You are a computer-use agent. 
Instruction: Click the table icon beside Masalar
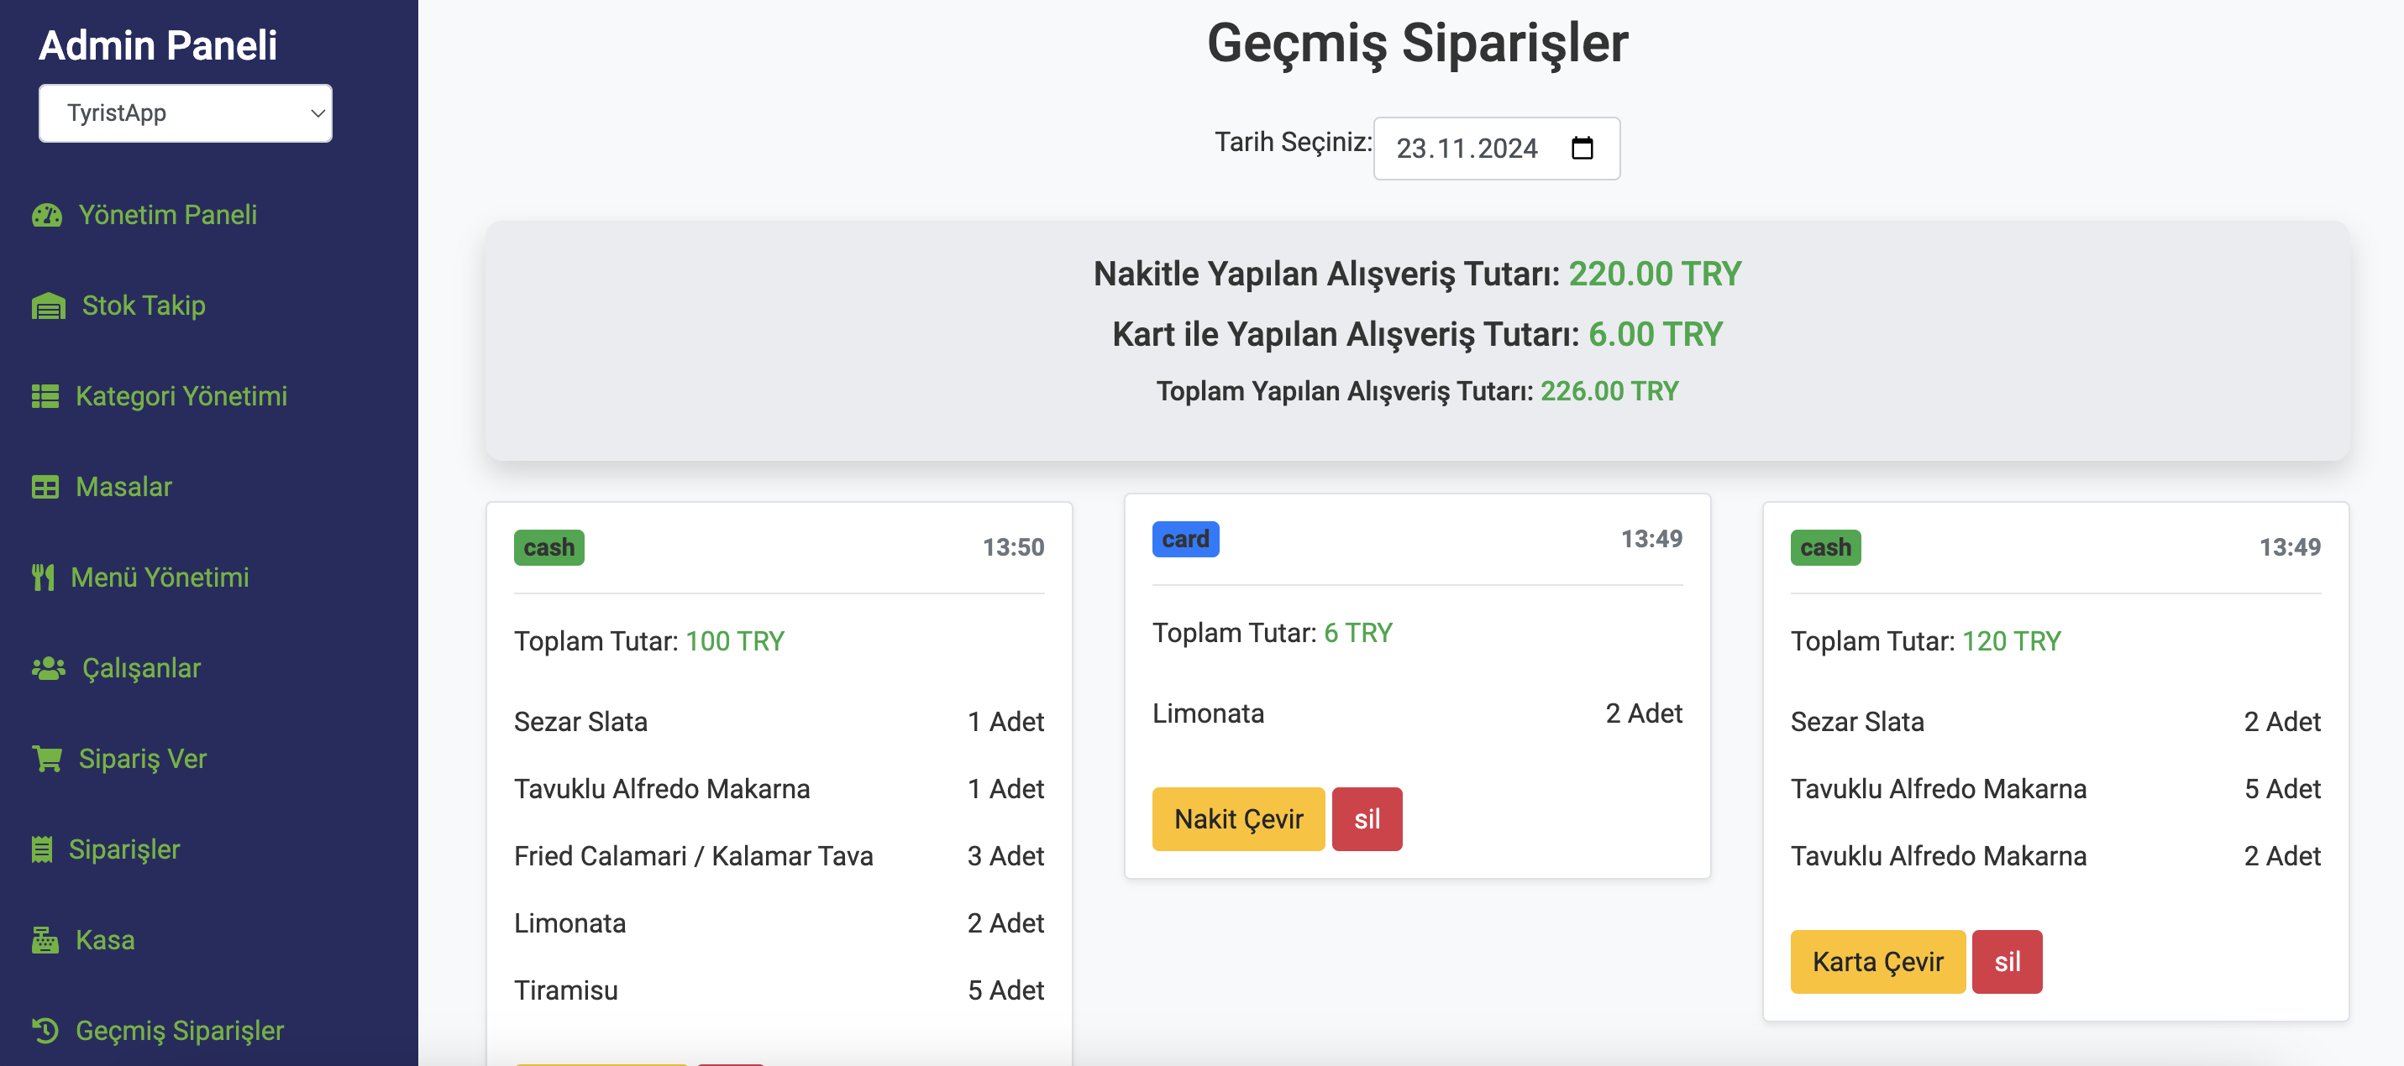[45, 487]
